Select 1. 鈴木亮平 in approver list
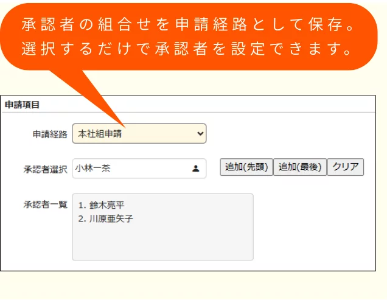The width and height of the screenshot is (387, 300). click(101, 205)
